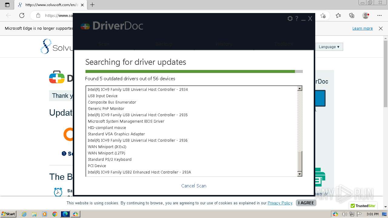Click the DriverDoc logo
Viewport: 388px width, 218px height.
[x=112, y=26]
